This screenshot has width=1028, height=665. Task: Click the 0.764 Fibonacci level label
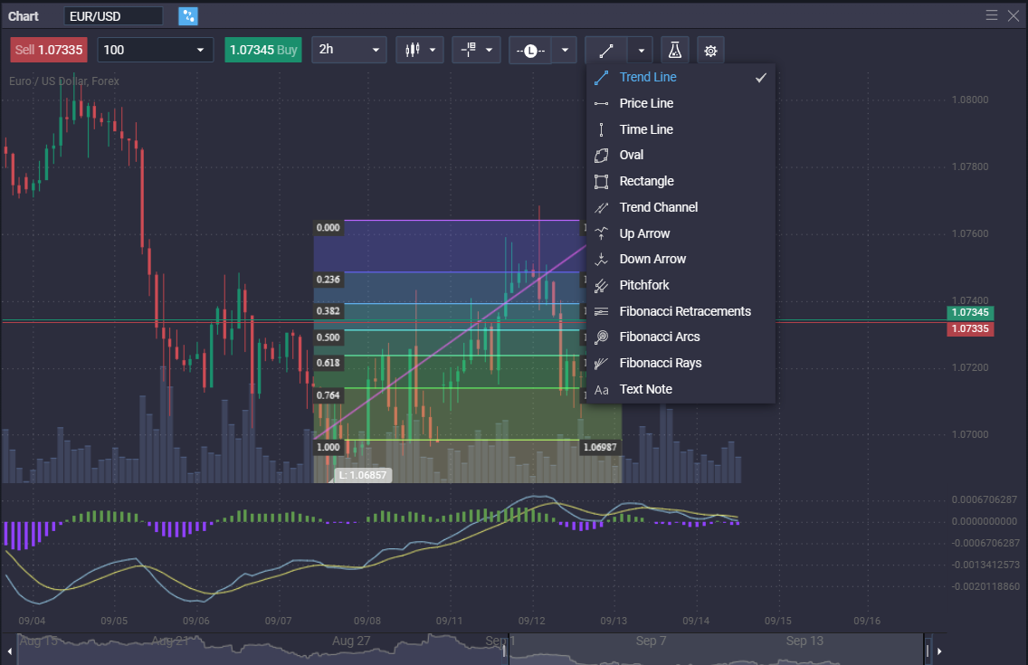point(328,395)
